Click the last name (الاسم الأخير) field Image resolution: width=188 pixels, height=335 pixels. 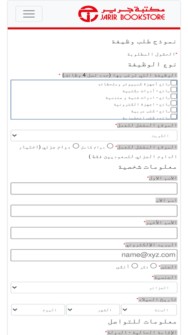pyautogui.click(x=94, y=233)
